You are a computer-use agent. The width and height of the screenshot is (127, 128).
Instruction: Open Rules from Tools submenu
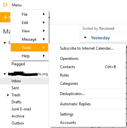(87, 75)
